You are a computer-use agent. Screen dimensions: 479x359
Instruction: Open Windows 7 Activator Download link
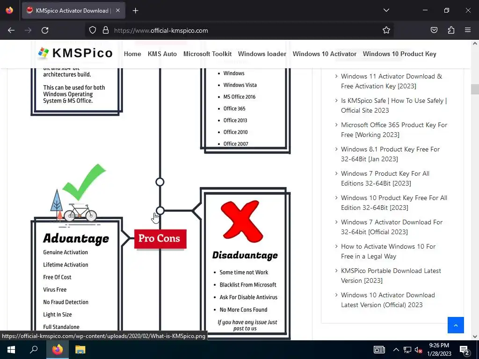coord(392,227)
